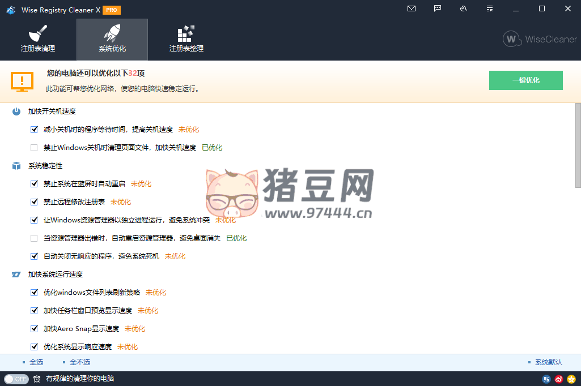The image size is (581, 386).
Task: Click the WiseCleaner logo
Action: [x=540, y=39]
